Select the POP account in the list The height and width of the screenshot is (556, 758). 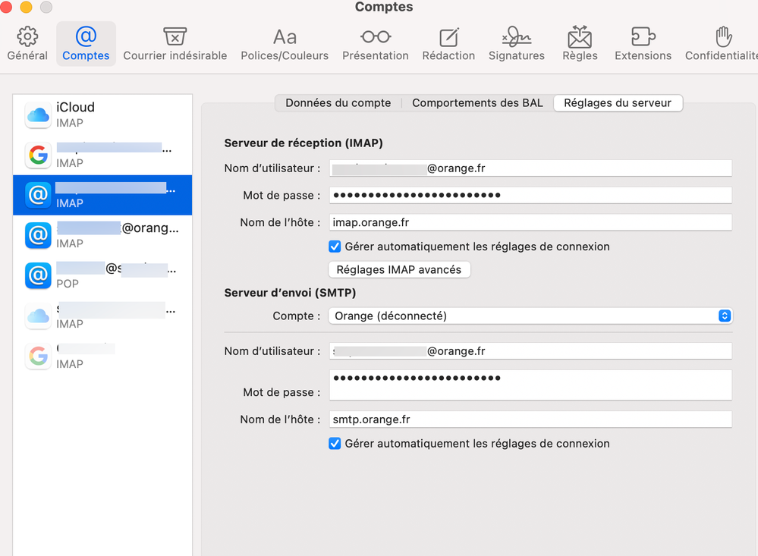102,275
